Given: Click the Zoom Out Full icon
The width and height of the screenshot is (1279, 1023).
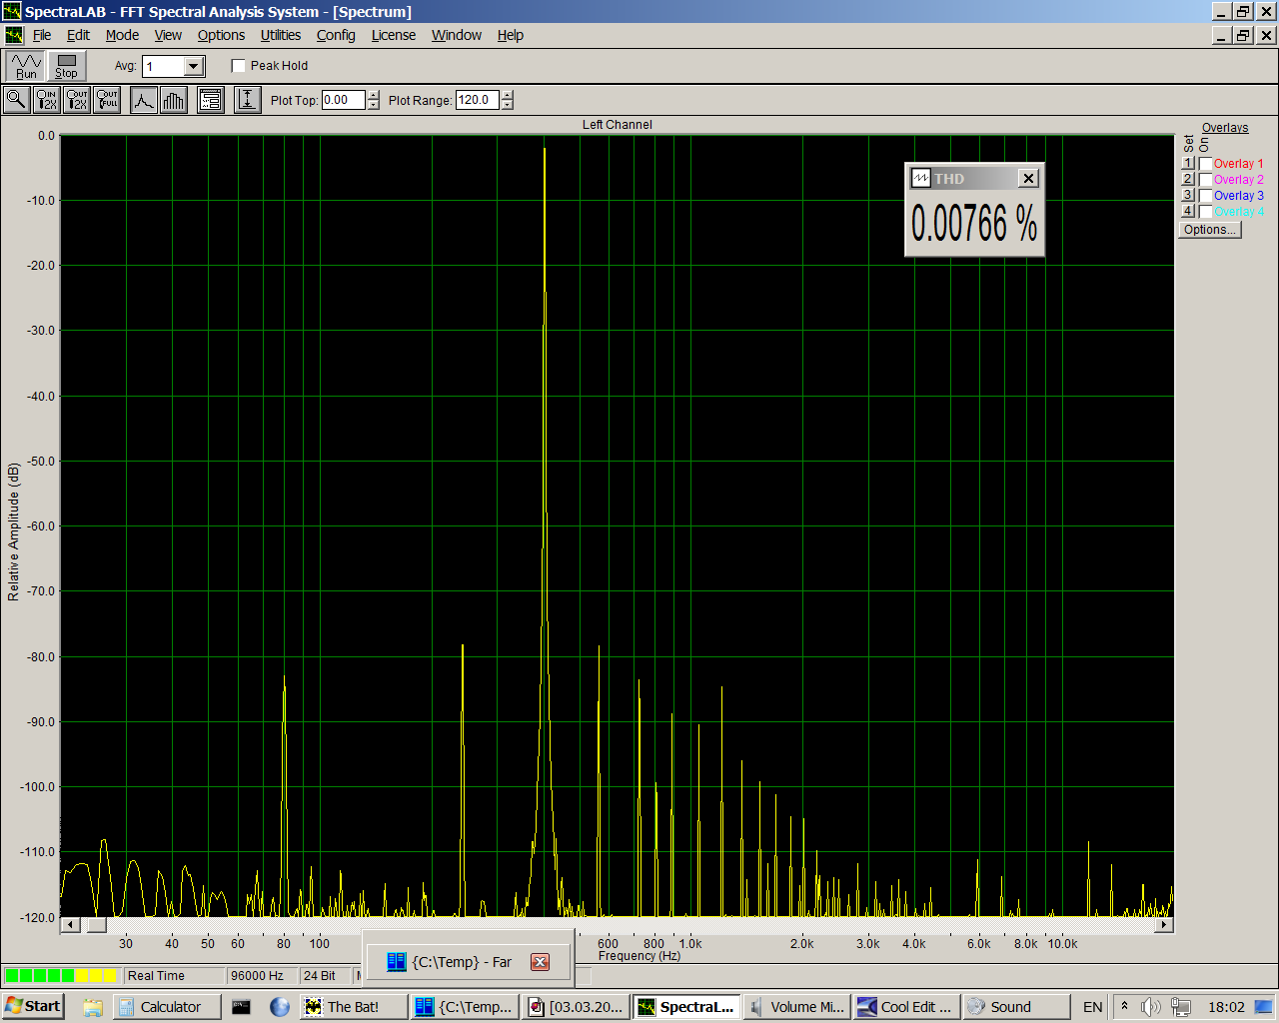Looking at the screenshot, I should pos(107,100).
